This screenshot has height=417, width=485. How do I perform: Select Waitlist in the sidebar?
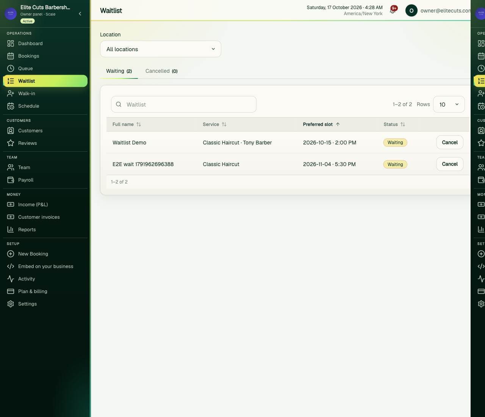coord(45,81)
